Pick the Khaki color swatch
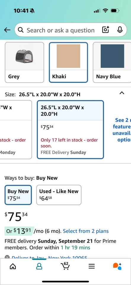Viewport: 131px width, 285px height. (x=68, y=62)
